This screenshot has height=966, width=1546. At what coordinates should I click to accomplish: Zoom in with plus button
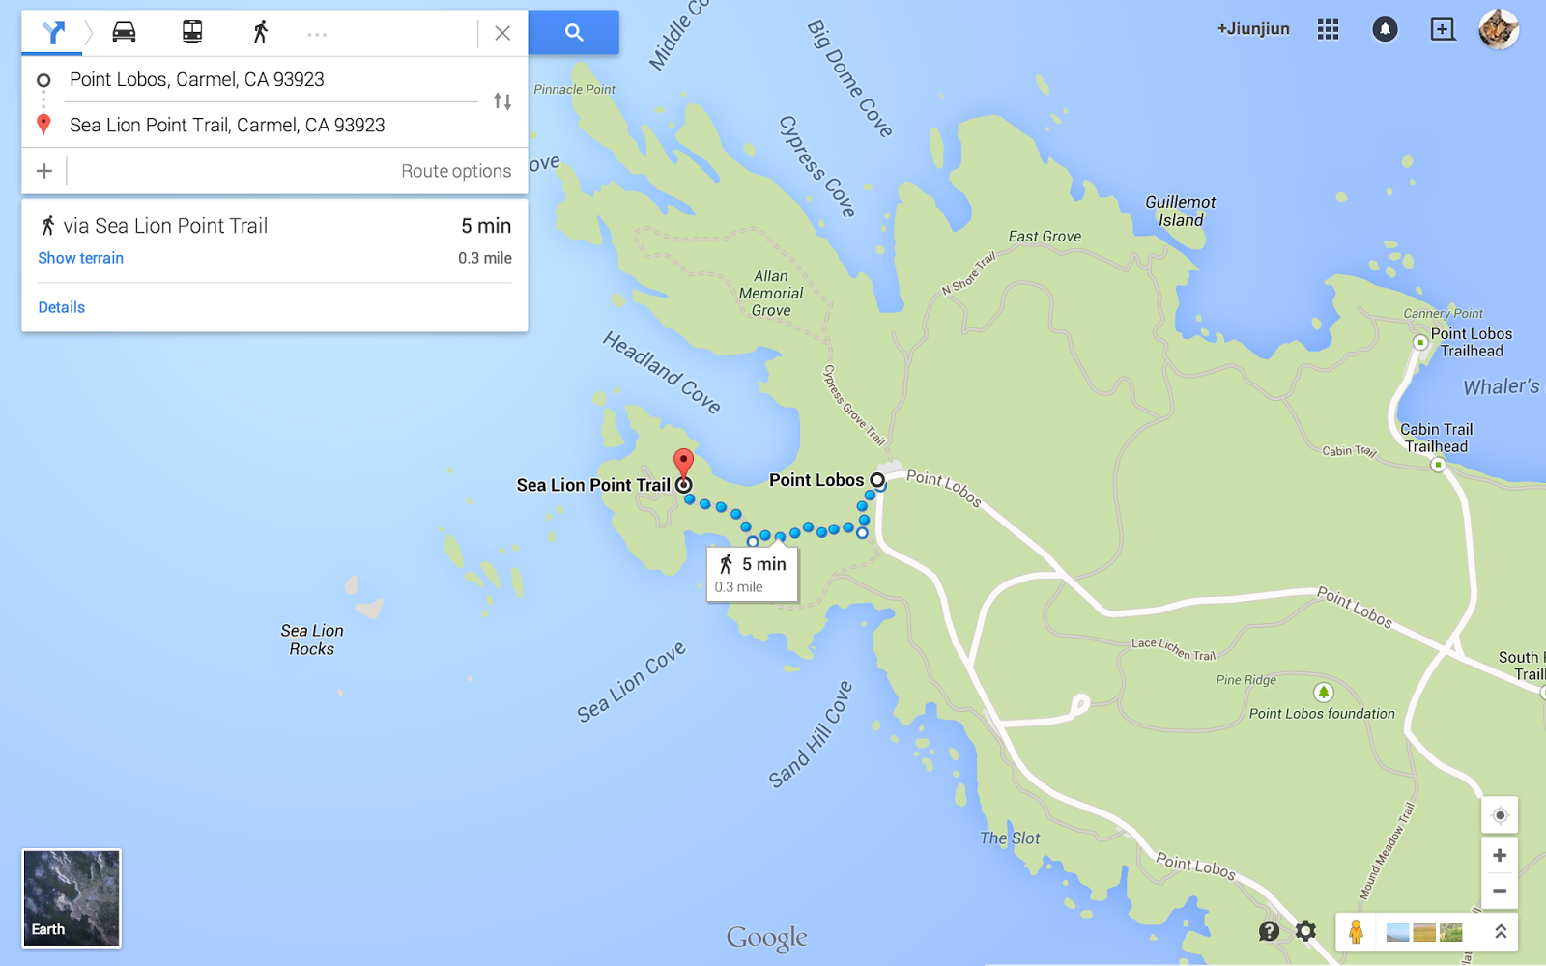tap(1500, 855)
